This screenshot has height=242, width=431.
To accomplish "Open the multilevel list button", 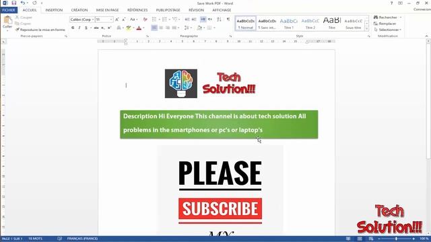I will point(175,19).
